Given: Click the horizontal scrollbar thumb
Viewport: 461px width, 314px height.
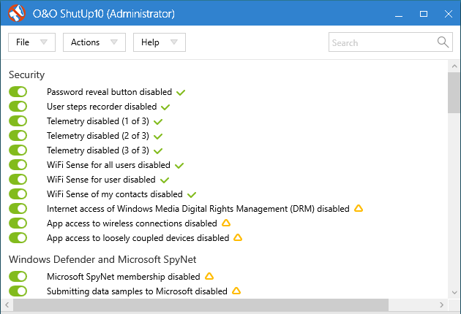Looking at the screenshot, I should pos(200,305).
